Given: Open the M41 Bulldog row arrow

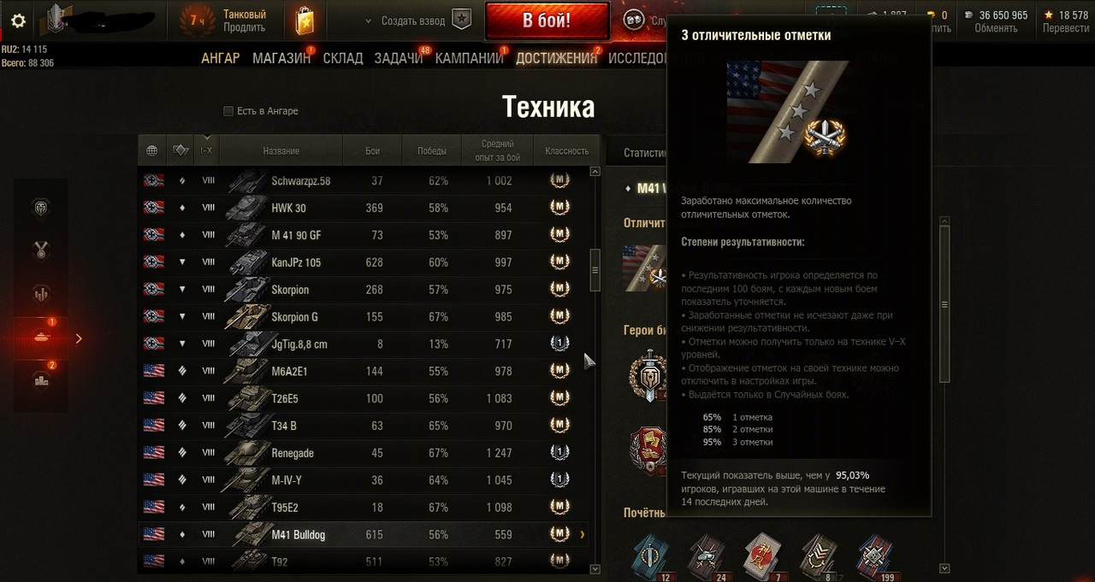Looking at the screenshot, I should point(583,535).
